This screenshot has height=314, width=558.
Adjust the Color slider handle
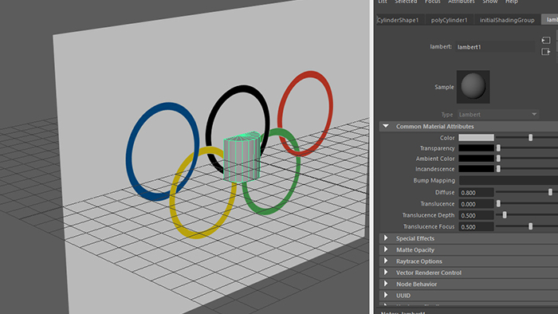point(530,138)
